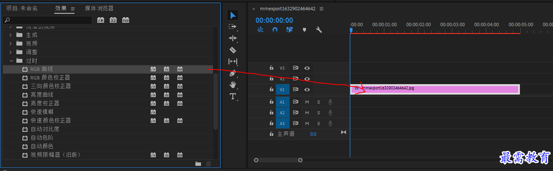Viewport: 553px width, 171px height.
Task: Expand the 生成 effects folder
Action: [x=11, y=35]
